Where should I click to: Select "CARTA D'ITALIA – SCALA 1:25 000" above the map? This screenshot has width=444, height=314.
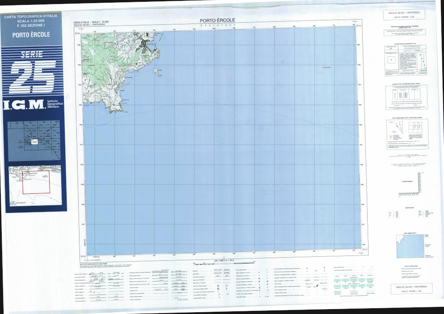pos(91,22)
